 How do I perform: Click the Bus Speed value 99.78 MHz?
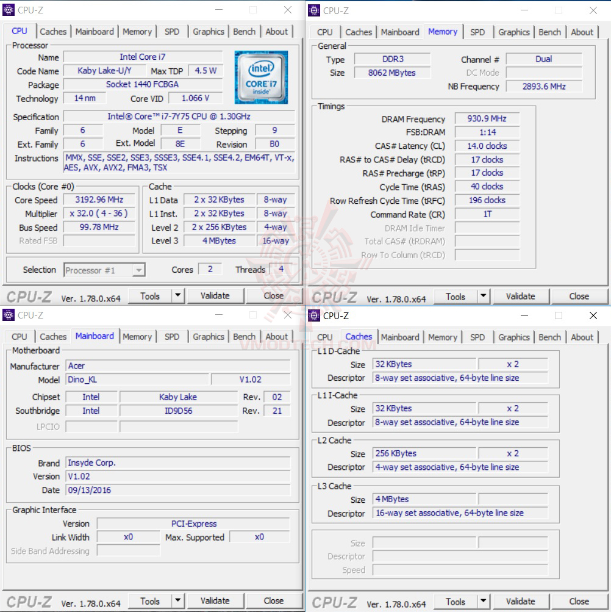[99, 227]
